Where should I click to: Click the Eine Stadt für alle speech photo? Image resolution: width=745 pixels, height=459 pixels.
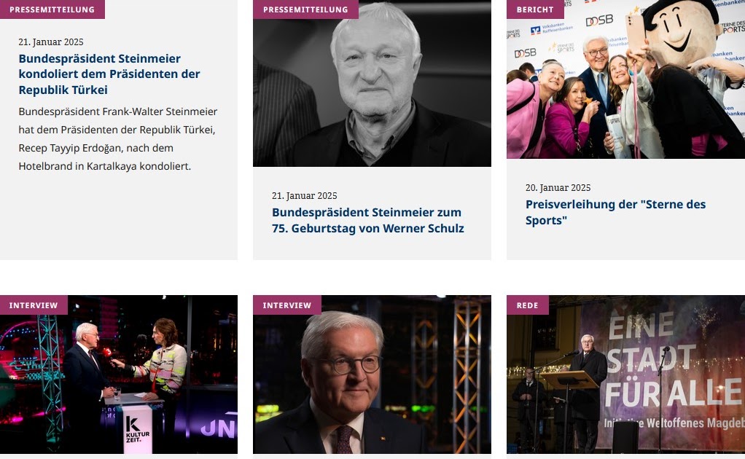[625, 374]
